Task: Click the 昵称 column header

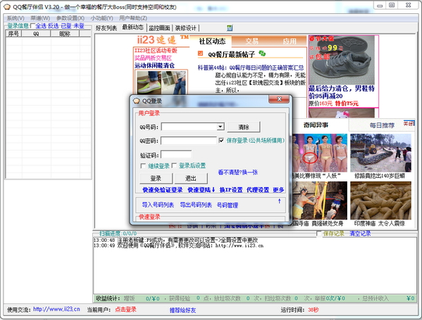Action: tap(65, 34)
